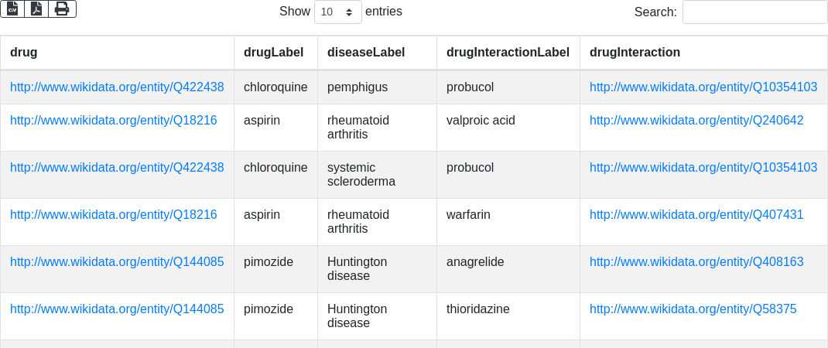Open chloroquine Q422438 link in pemphigus row
The width and height of the screenshot is (828, 348).
117,87
